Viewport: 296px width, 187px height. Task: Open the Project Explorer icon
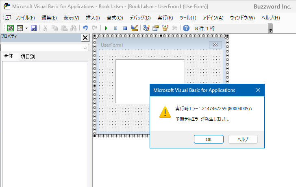tap(146, 28)
